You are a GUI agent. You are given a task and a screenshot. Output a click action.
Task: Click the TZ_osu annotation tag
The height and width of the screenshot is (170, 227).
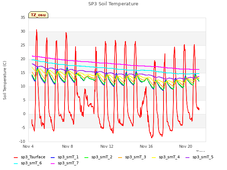(x=38, y=15)
